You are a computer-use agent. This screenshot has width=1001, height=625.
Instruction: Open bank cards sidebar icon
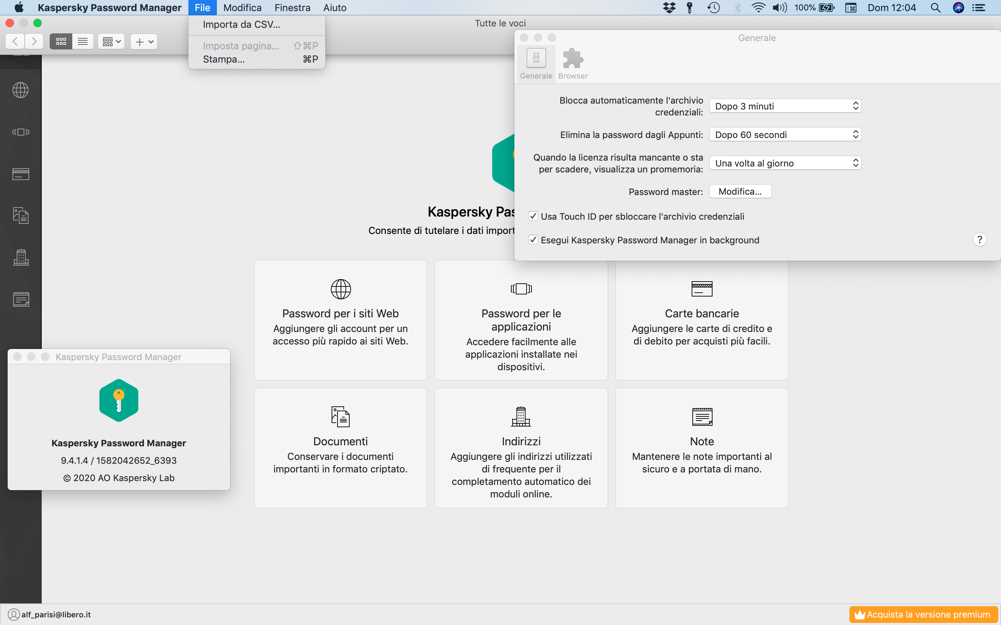click(x=20, y=174)
